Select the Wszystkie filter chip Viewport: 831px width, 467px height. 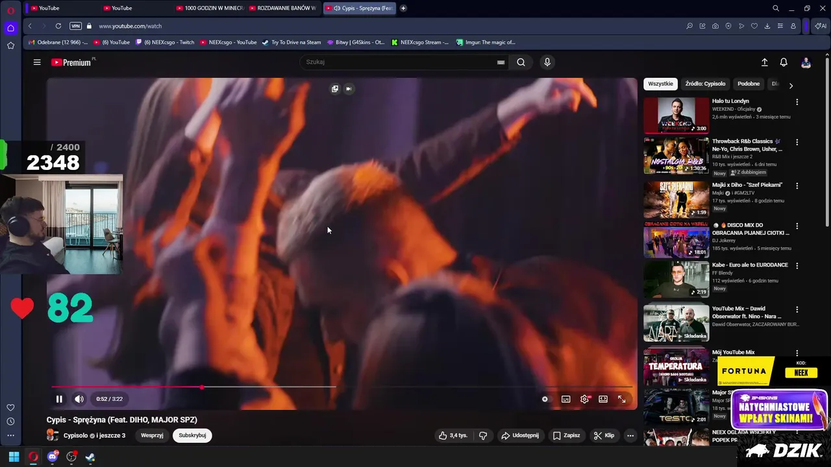660,84
